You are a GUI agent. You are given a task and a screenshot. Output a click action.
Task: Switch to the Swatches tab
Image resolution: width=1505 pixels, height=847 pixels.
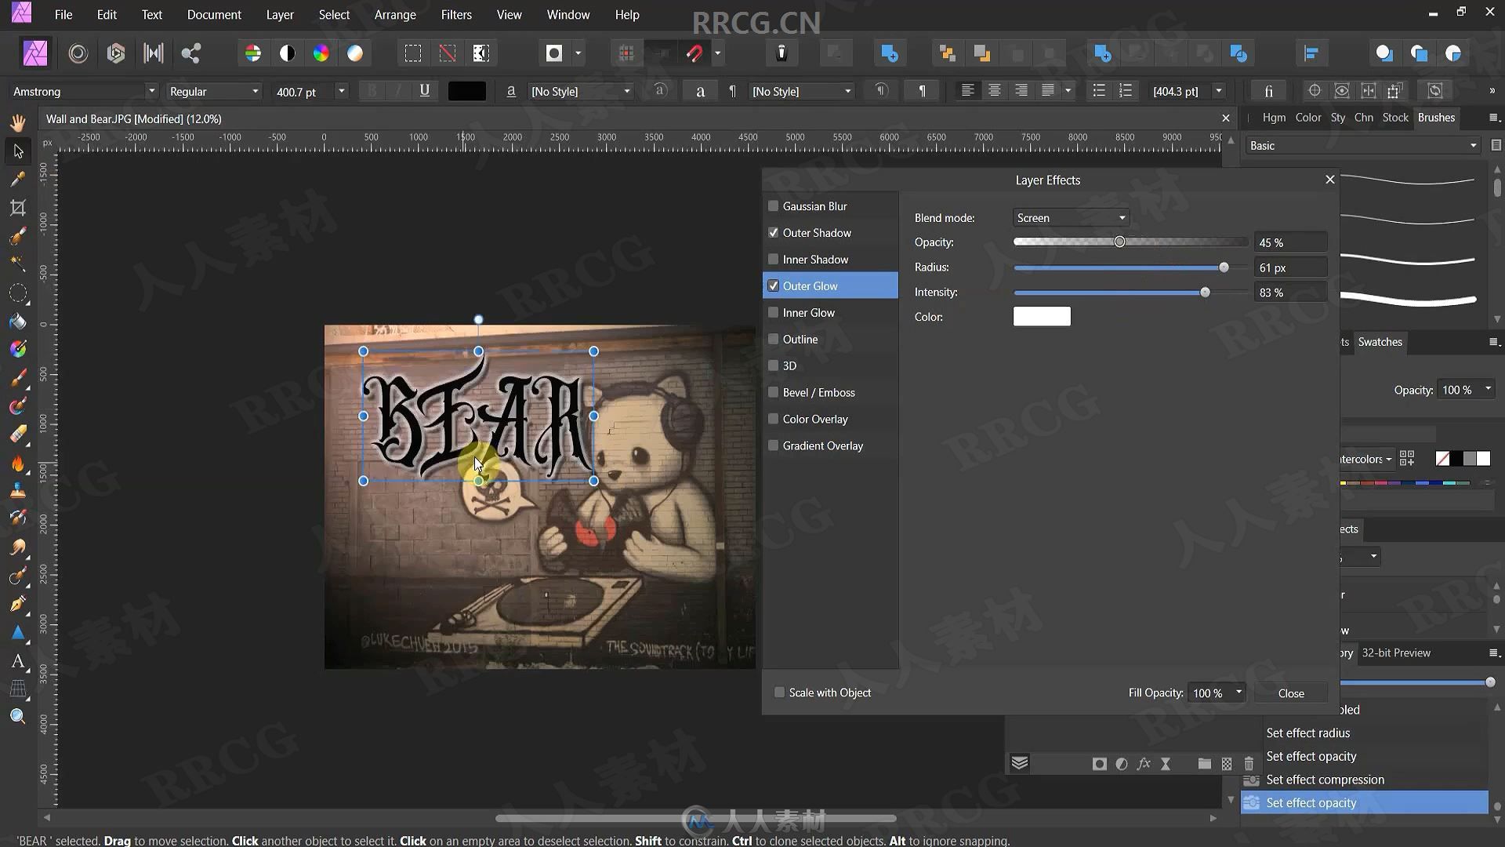(x=1380, y=342)
